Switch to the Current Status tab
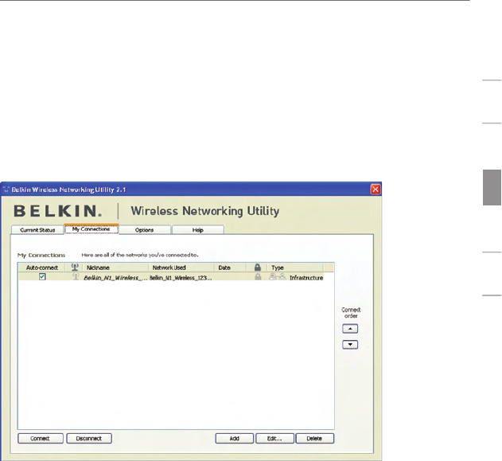Screen dimensions: 502x461 click(x=37, y=230)
